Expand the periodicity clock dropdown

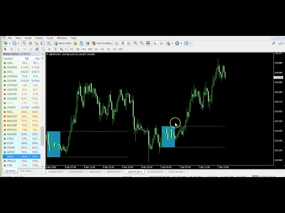(x=181, y=43)
